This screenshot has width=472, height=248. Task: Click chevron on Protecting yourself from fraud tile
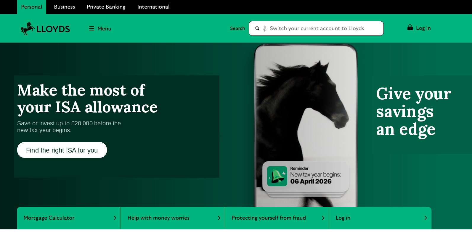[x=323, y=218]
